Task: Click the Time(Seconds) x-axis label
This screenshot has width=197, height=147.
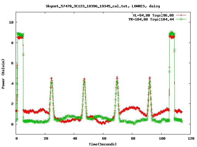Action: click(103, 144)
